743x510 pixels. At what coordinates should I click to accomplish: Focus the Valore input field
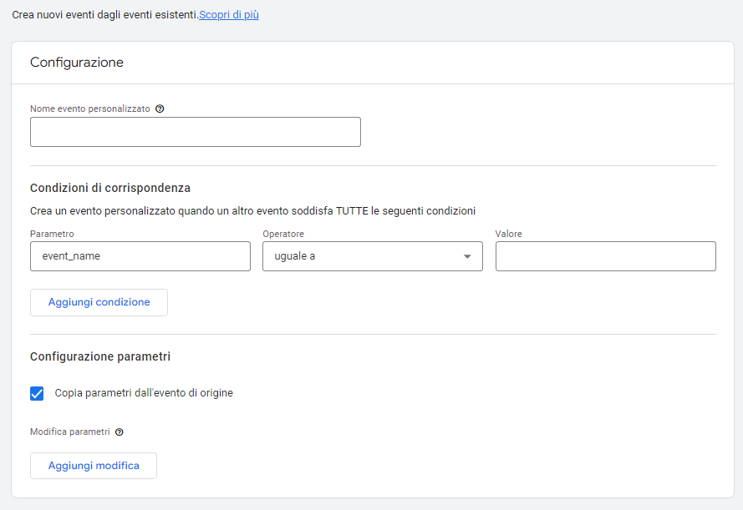tap(606, 256)
